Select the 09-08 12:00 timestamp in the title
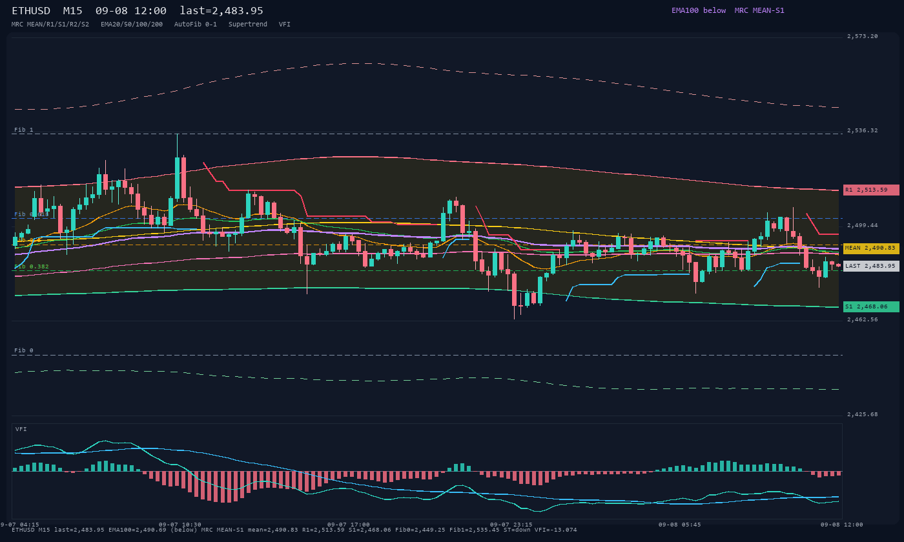Image resolution: width=904 pixels, height=542 pixels. (x=131, y=11)
